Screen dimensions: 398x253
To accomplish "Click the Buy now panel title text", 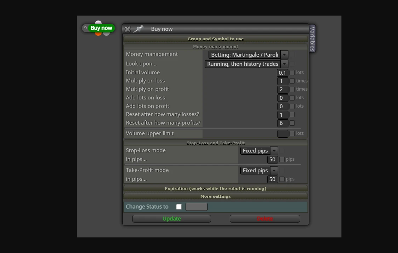I will (162, 29).
